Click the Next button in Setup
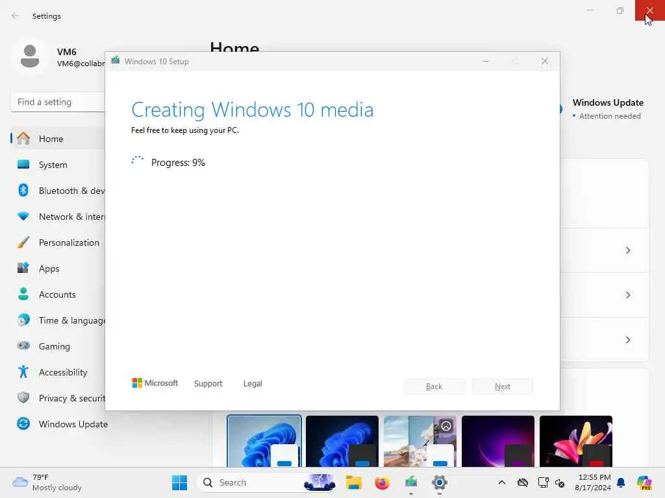 point(503,386)
